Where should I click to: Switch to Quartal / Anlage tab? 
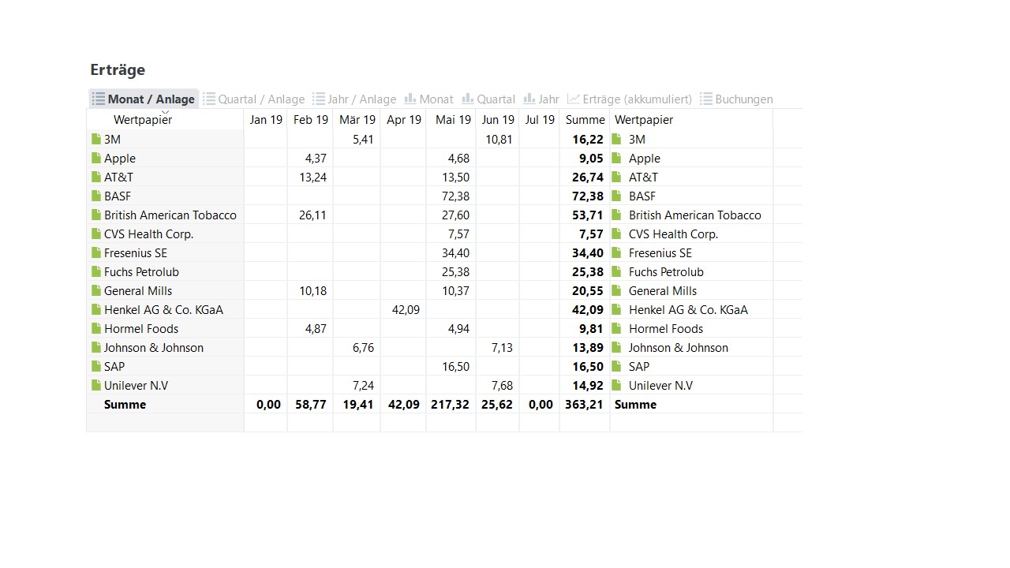point(253,99)
